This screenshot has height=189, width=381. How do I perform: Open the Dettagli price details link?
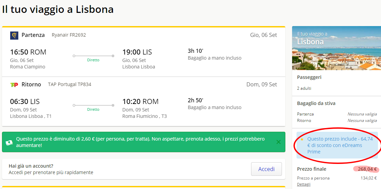(304, 184)
